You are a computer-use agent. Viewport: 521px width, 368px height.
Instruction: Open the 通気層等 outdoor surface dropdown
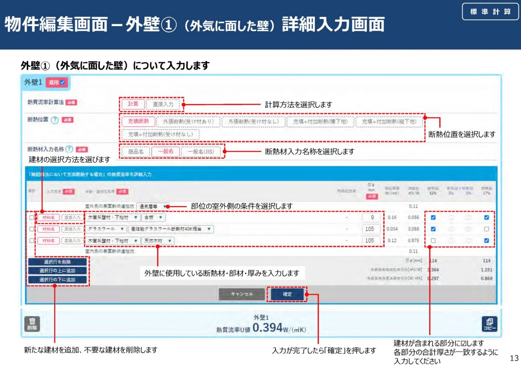(152, 206)
